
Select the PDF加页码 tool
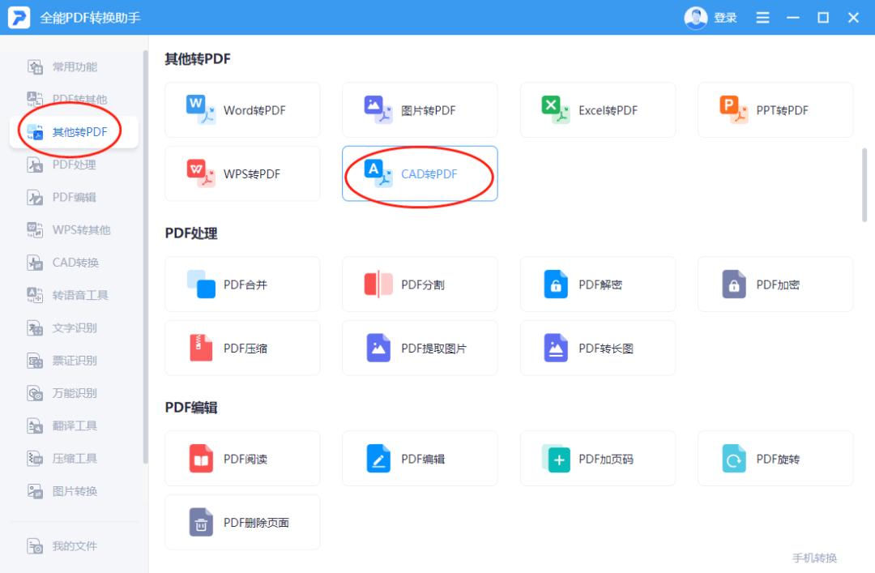coord(598,459)
